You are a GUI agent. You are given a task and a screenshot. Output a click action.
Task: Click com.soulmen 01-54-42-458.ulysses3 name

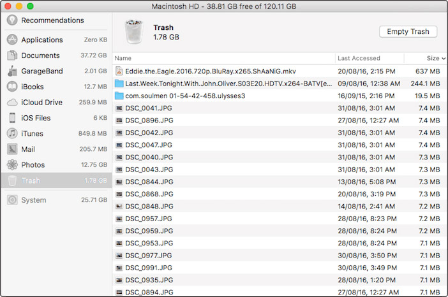point(185,96)
